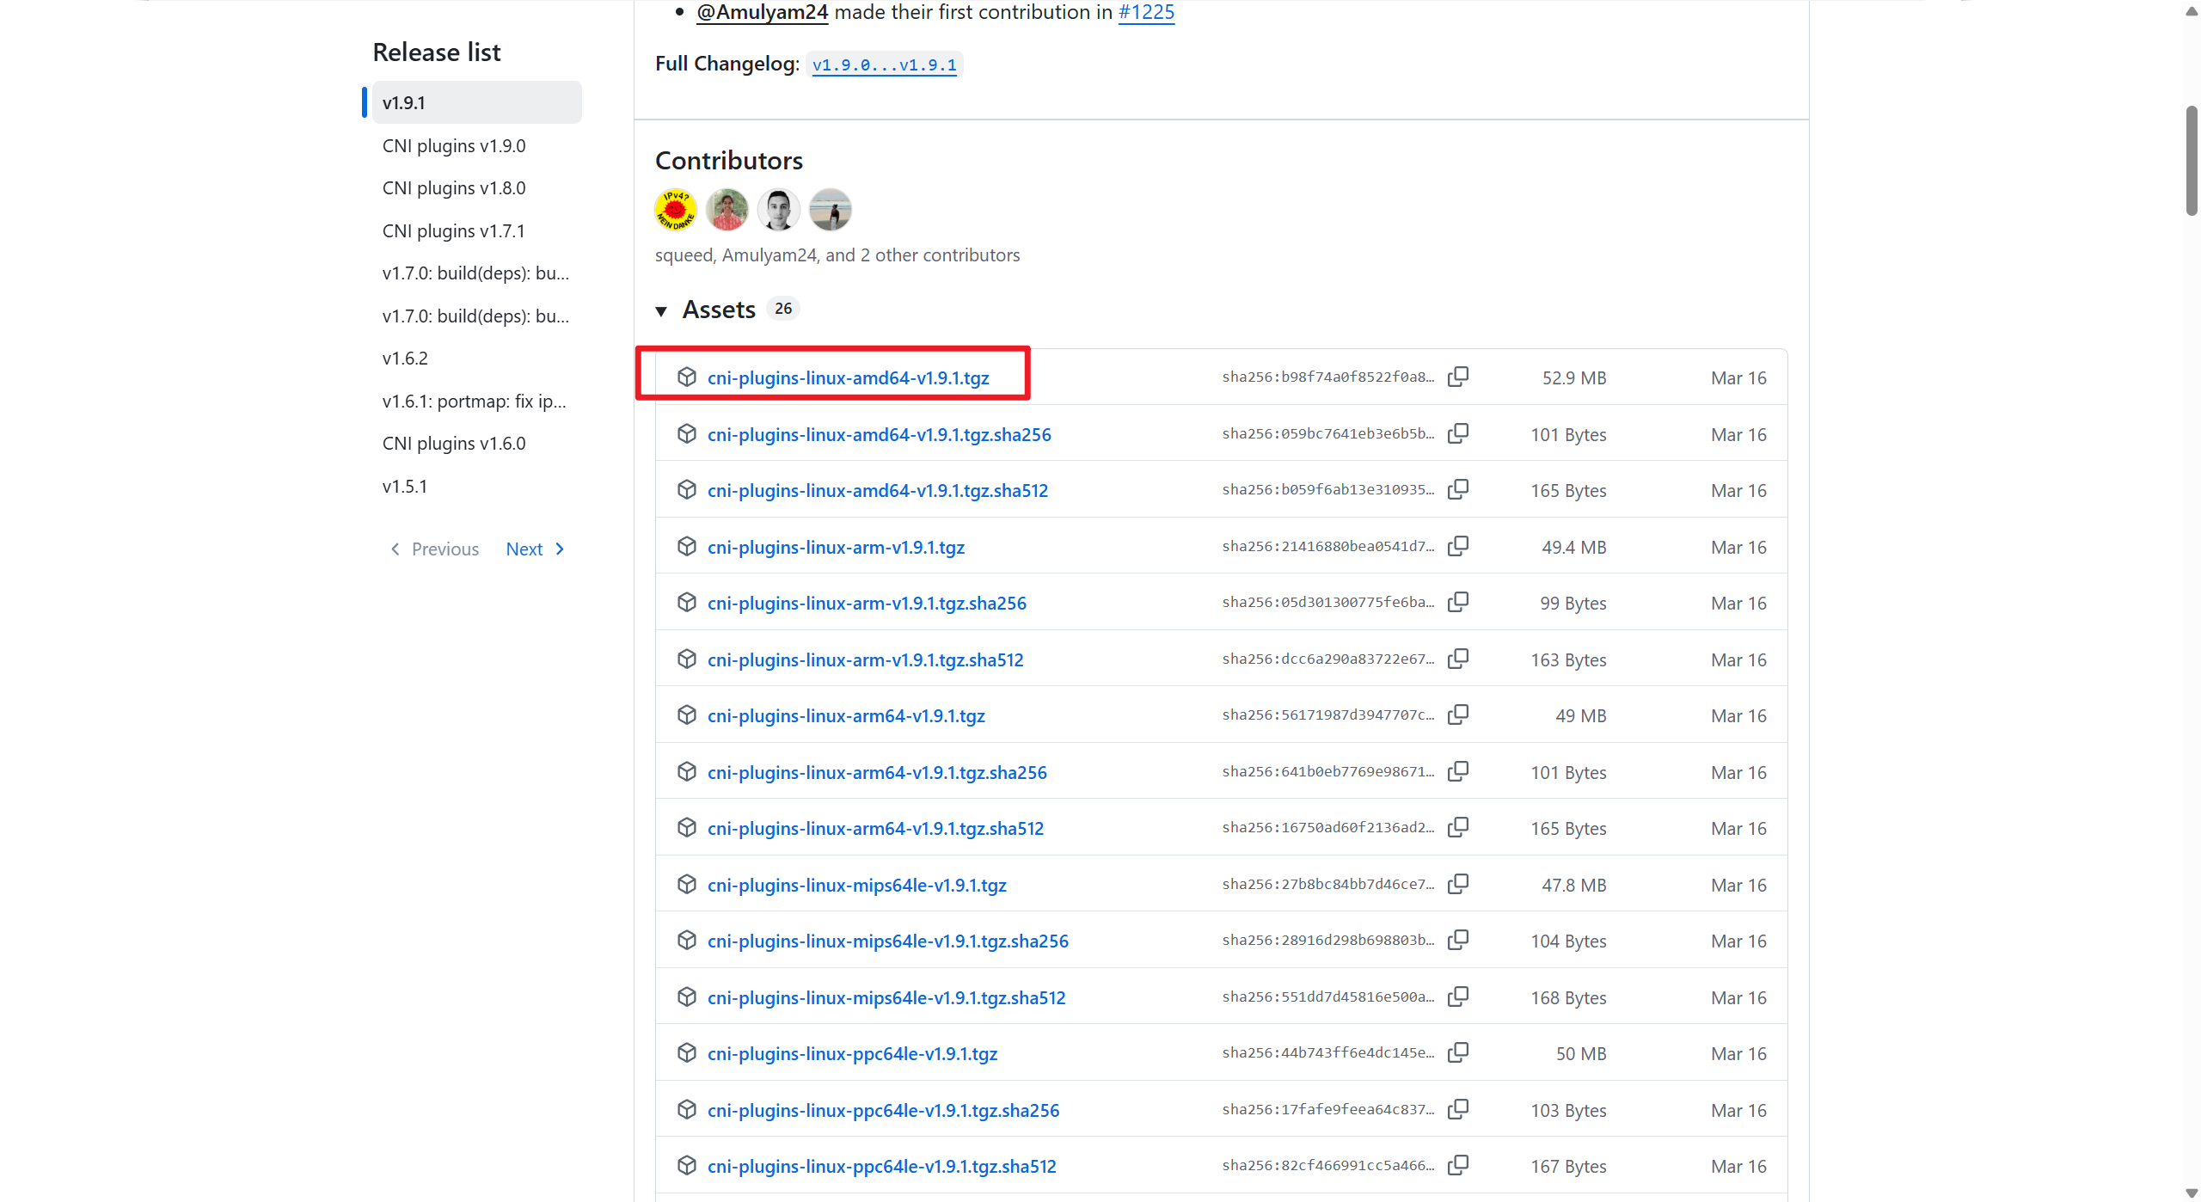Open v1.5.1 in release list
The width and height of the screenshot is (2201, 1202).
(x=405, y=486)
